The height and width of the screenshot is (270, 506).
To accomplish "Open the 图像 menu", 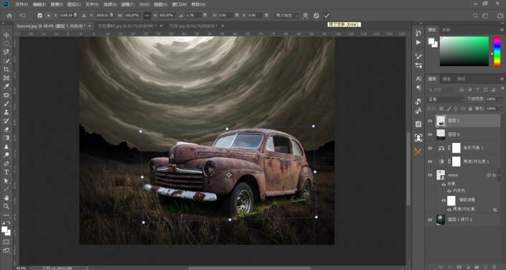I will [x=57, y=4].
